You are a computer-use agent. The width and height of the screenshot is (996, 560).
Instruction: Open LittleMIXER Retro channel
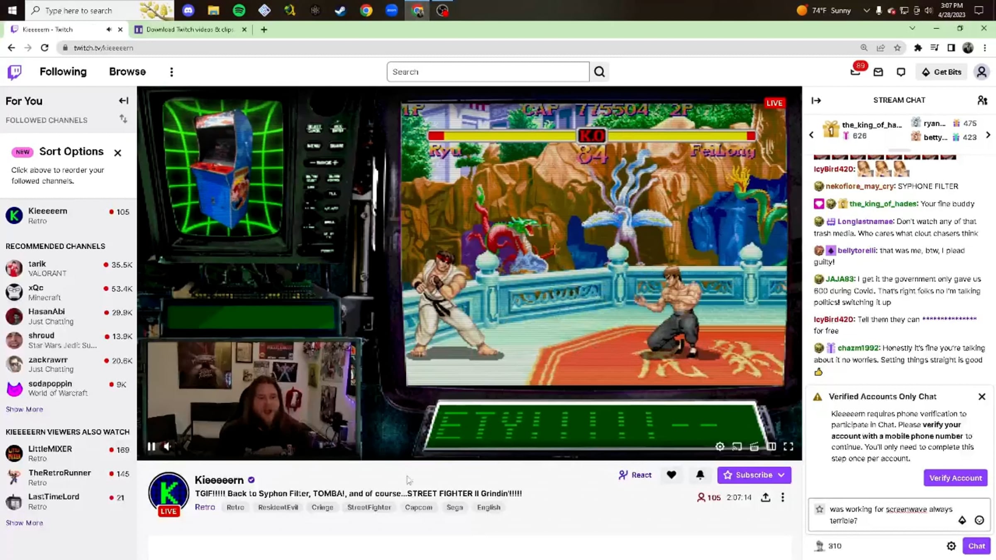tap(68, 453)
